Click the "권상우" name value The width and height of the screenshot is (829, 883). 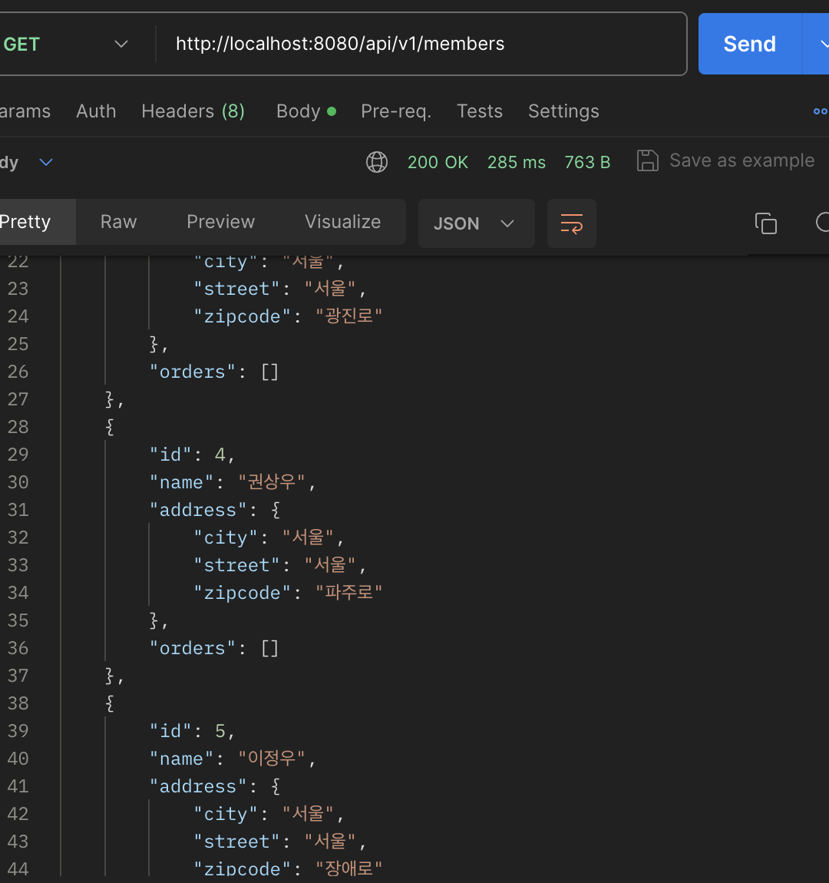(271, 482)
